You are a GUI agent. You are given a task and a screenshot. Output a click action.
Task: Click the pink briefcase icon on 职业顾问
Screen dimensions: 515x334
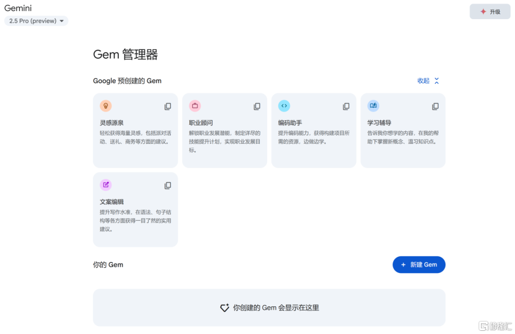tap(195, 106)
